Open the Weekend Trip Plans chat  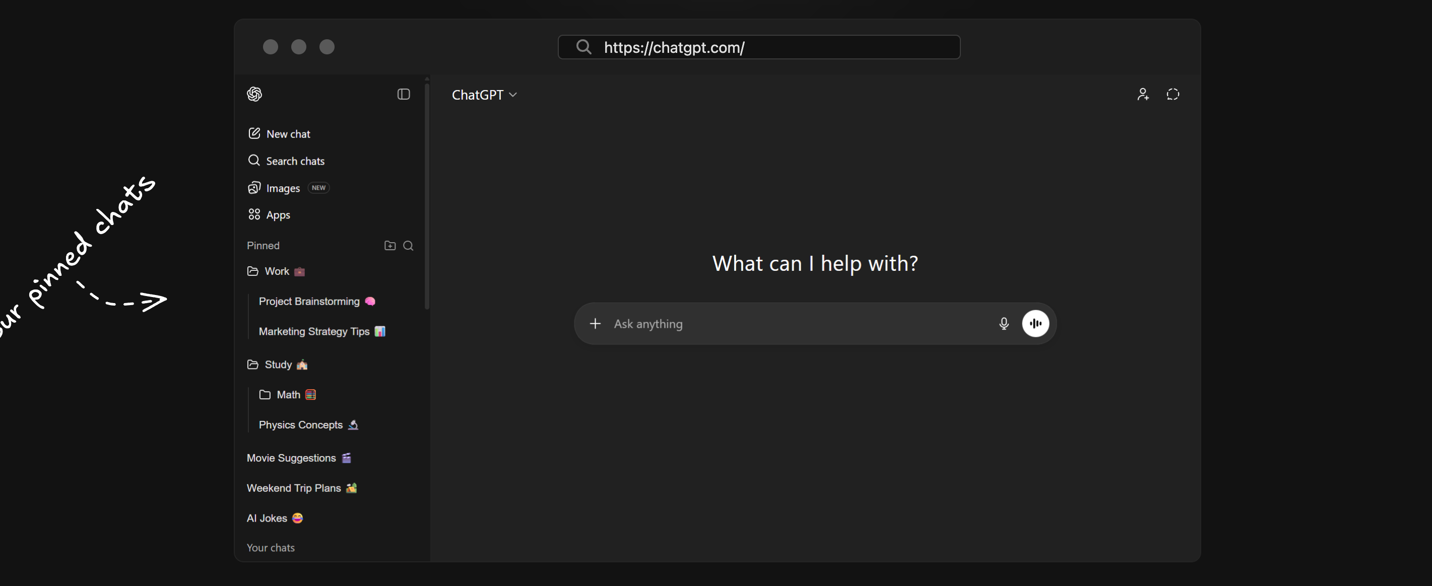pyautogui.click(x=294, y=488)
